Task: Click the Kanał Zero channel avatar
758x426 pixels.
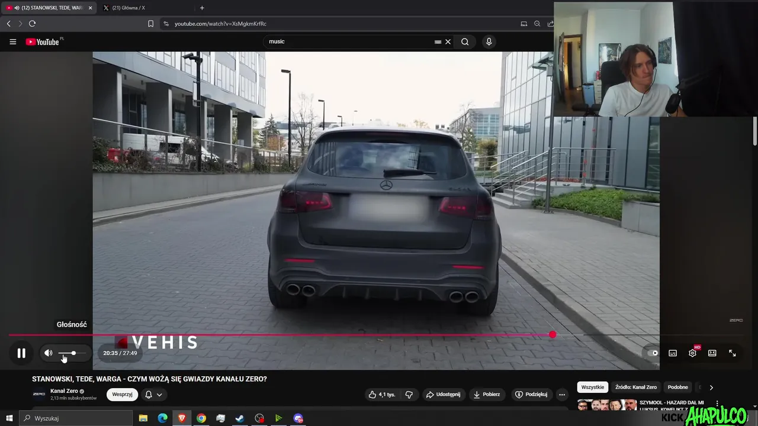Action: 39,394
